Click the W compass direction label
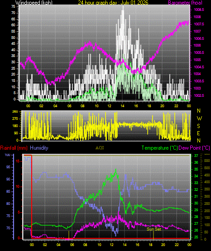 tap(199, 118)
